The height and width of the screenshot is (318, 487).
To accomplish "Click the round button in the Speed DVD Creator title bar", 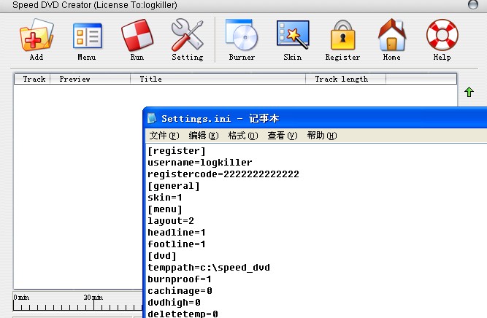I will 472,4.
